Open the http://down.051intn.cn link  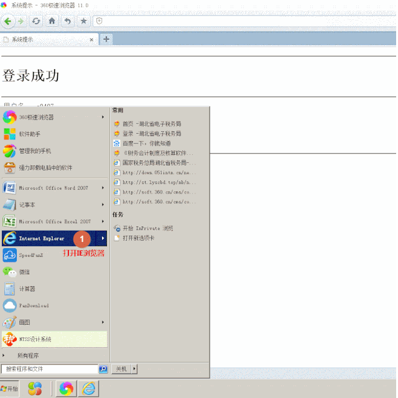[x=155, y=173]
